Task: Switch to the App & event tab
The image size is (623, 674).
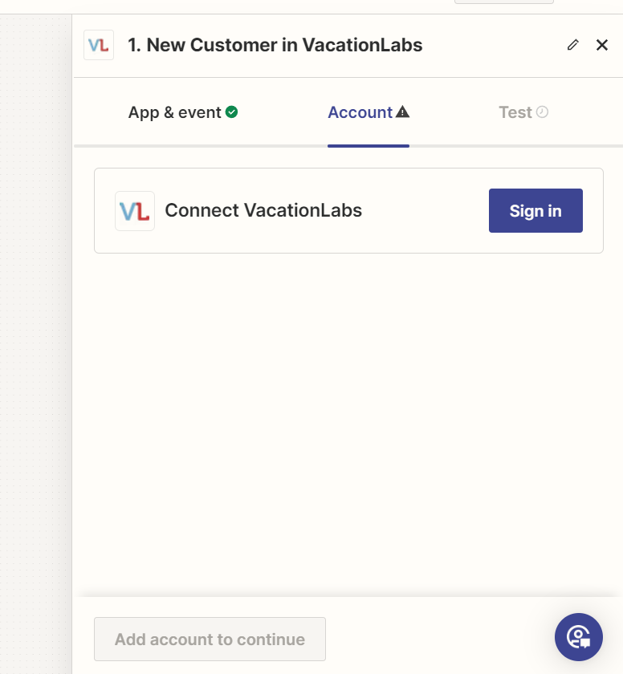Action: 174,112
